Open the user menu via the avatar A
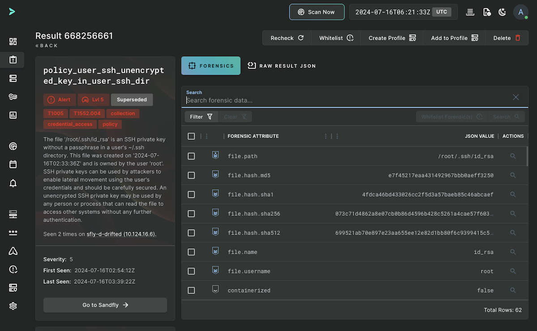The height and width of the screenshot is (331, 537). click(521, 12)
